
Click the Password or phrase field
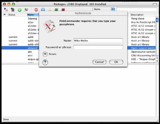click(x=98, y=47)
